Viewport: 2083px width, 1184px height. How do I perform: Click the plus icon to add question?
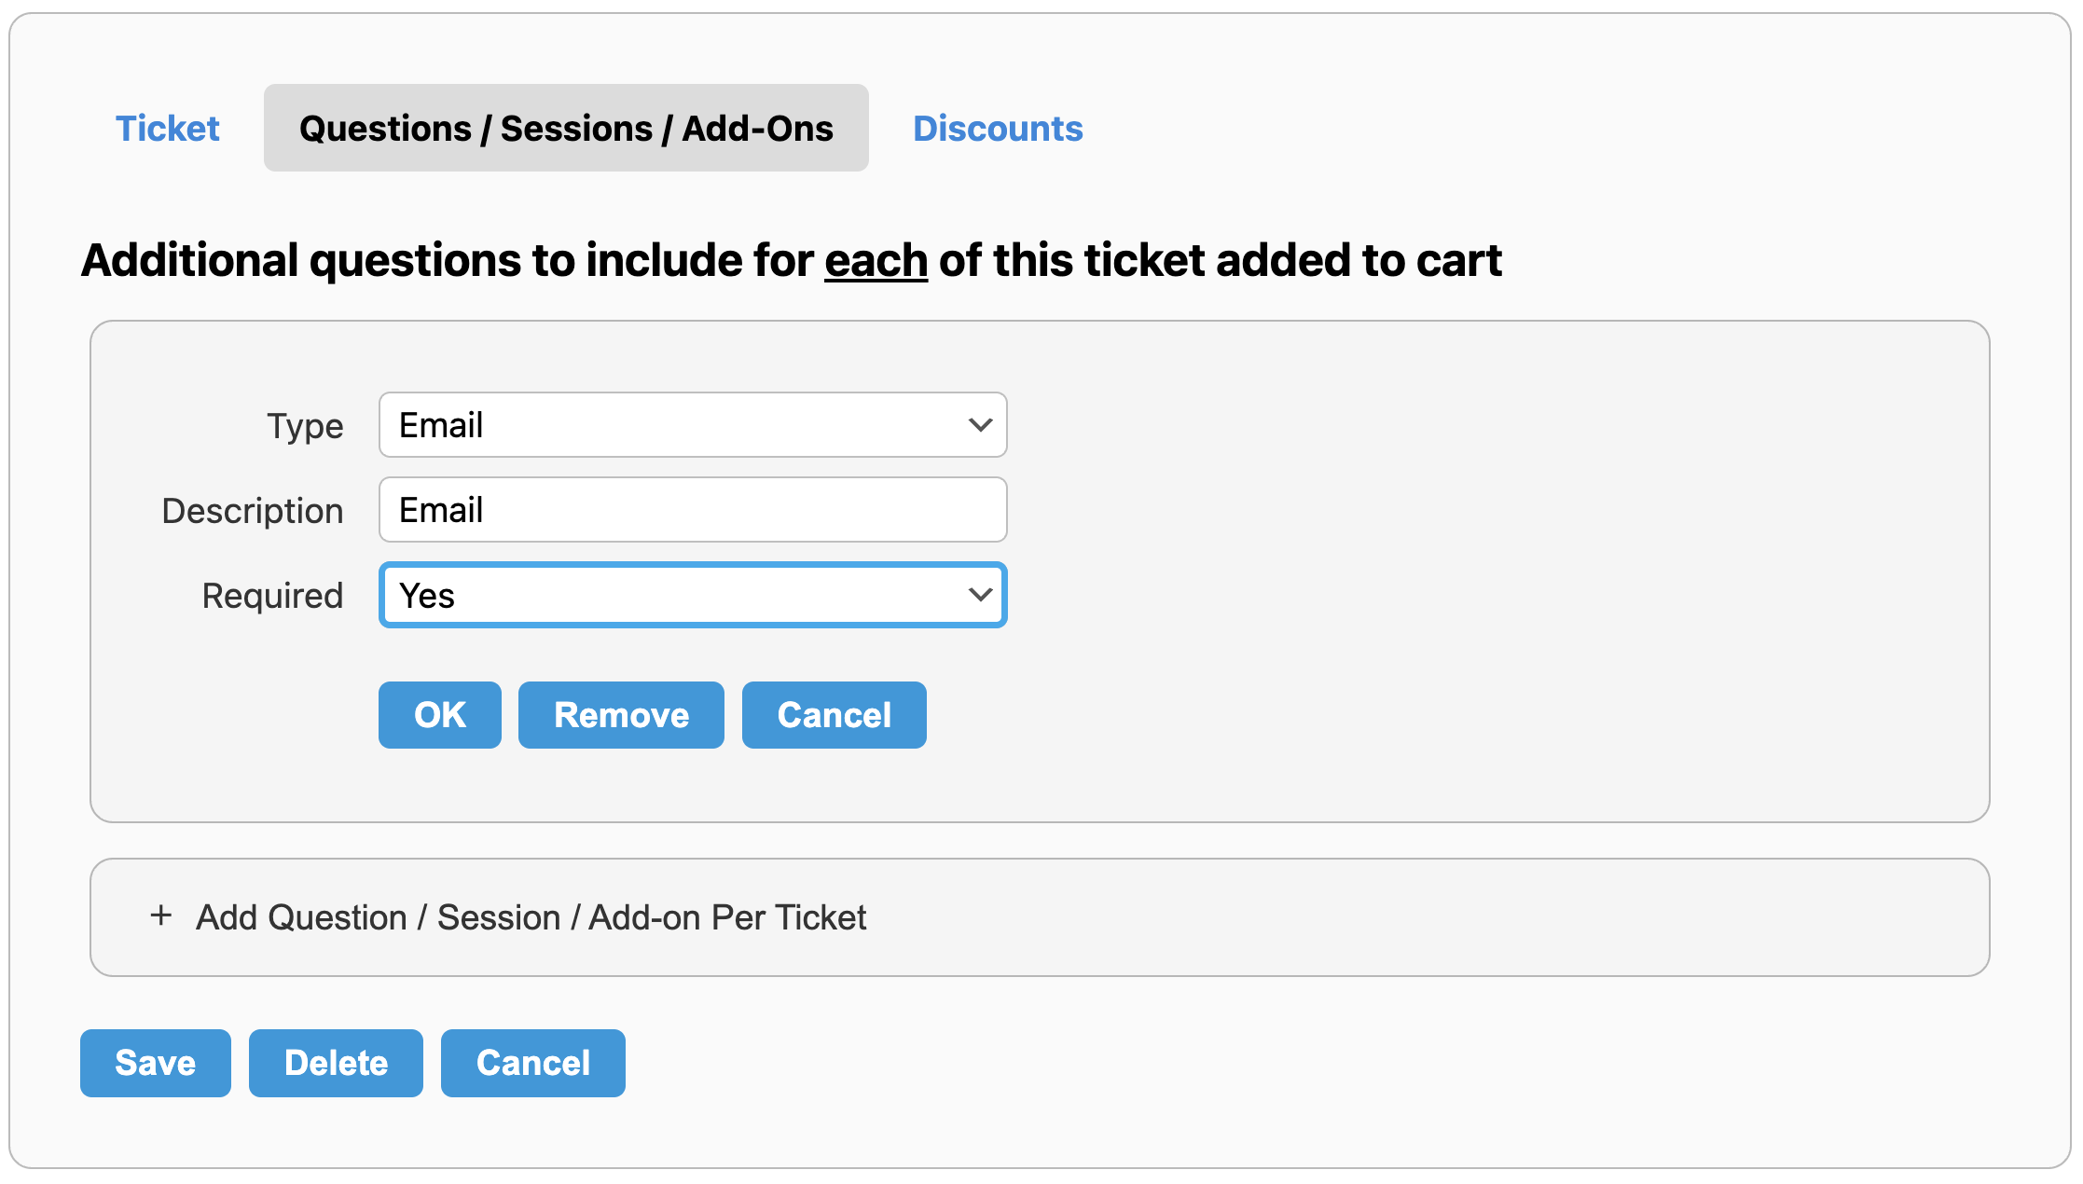pos(161,916)
